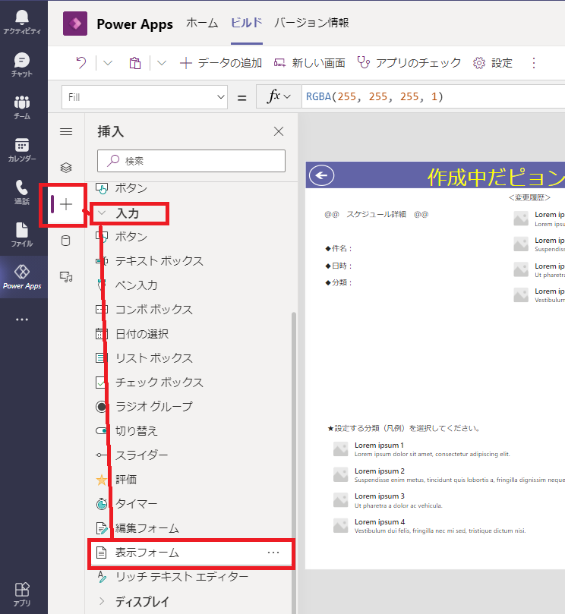Click データの追加 (Add data)

tap(221, 63)
